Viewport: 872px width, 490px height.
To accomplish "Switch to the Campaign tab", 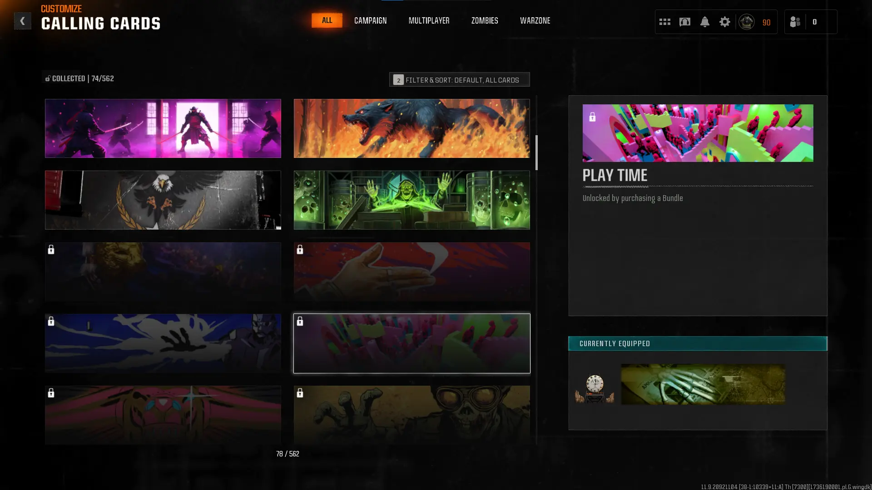I will coord(370,20).
